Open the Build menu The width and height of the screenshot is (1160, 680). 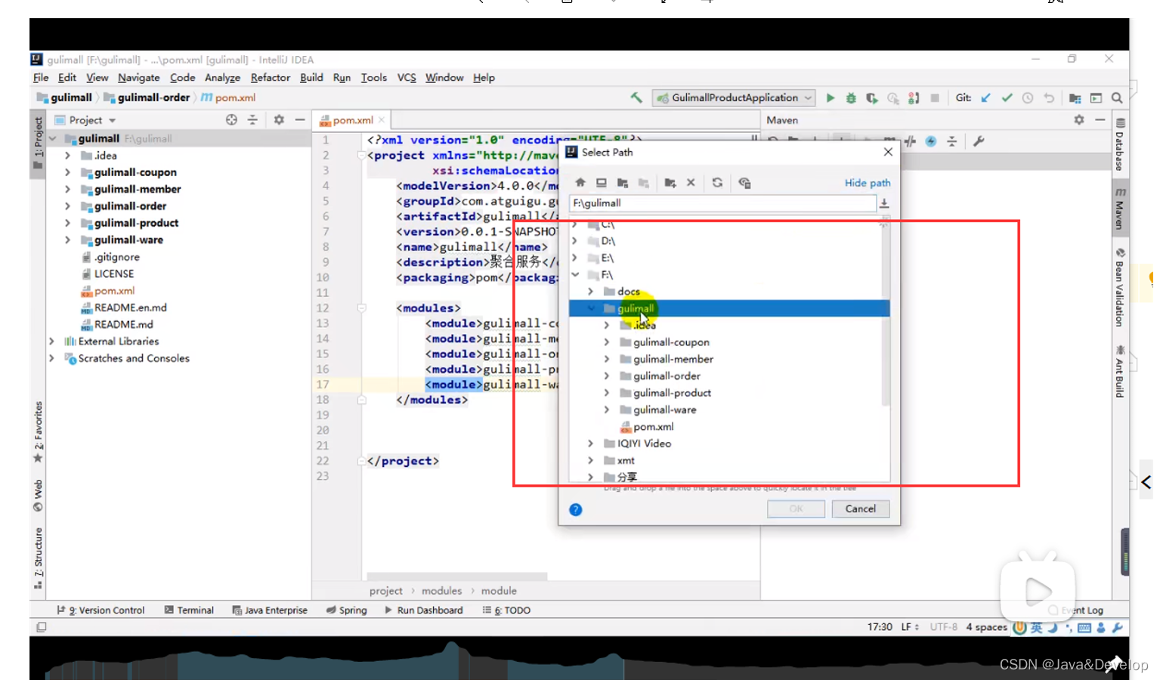tap(311, 78)
